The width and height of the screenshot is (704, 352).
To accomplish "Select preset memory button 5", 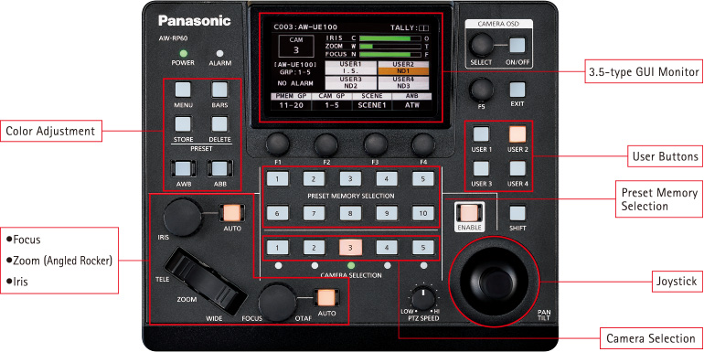I will tap(423, 178).
